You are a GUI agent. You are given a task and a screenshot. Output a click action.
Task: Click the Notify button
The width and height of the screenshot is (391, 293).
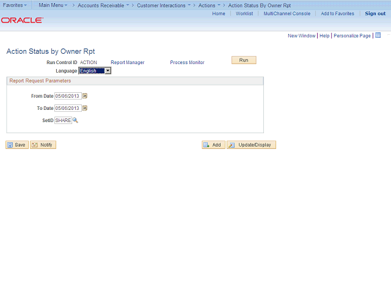click(x=43, y=145)
